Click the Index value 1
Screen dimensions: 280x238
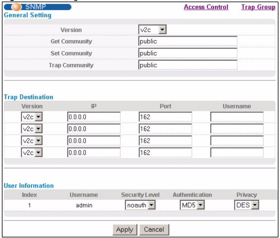point(29,205)
